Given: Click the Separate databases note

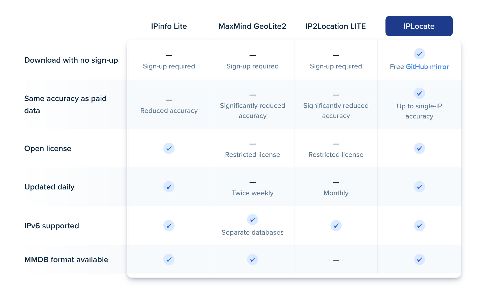Looking at the screenshot, I should (253, 232).
